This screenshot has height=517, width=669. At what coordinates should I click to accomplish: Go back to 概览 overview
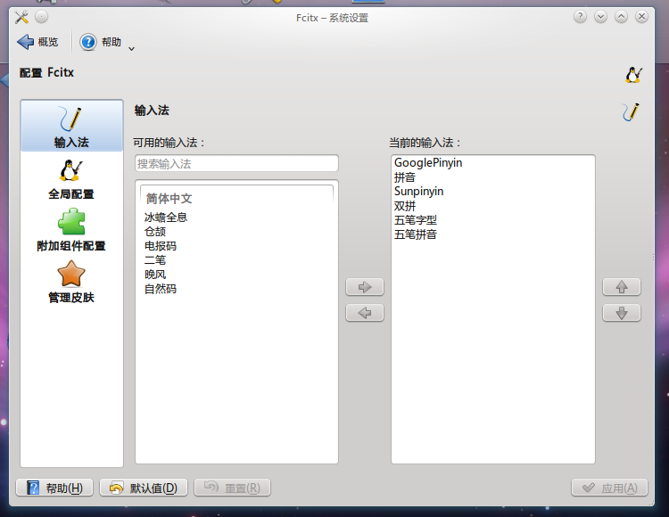click(x=37, y=42)
